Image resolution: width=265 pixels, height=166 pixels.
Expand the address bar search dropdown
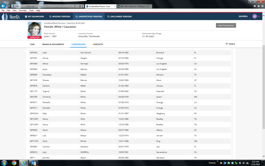tap(77, 6)
